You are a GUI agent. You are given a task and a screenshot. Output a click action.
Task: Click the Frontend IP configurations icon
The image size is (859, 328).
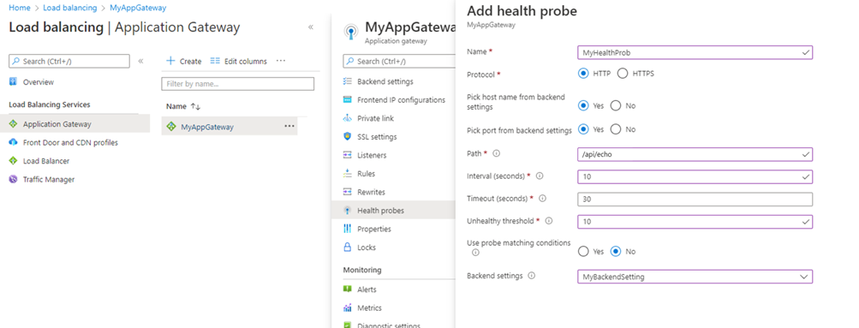(x=347, y=99)
